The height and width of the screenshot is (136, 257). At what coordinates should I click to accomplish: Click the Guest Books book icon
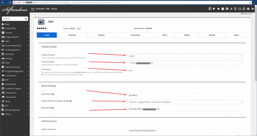pyautogui.click(x=3, y=84)
